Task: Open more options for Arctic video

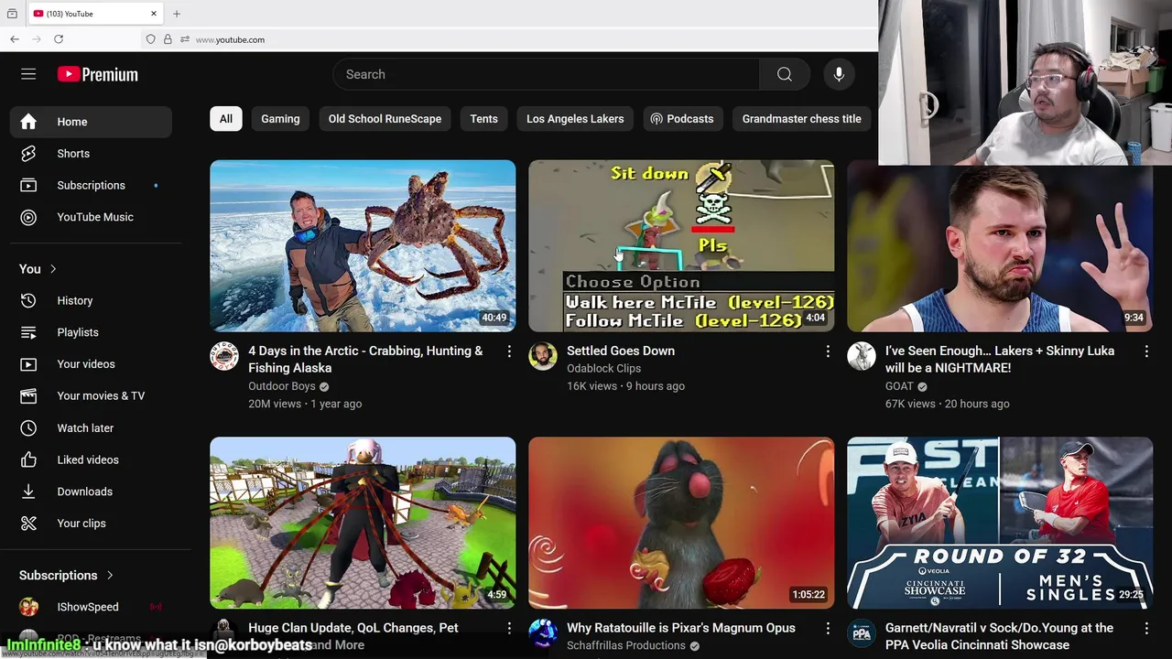Action: 509,351
